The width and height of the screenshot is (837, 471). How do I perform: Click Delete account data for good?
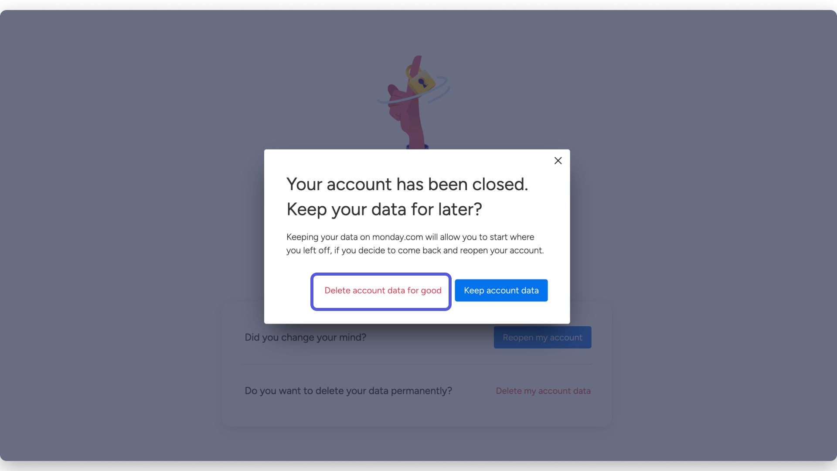383,291
